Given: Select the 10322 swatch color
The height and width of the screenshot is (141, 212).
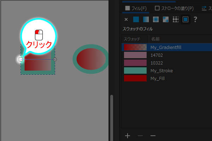Looking at the screenshot, I should [x=135, y=63].
